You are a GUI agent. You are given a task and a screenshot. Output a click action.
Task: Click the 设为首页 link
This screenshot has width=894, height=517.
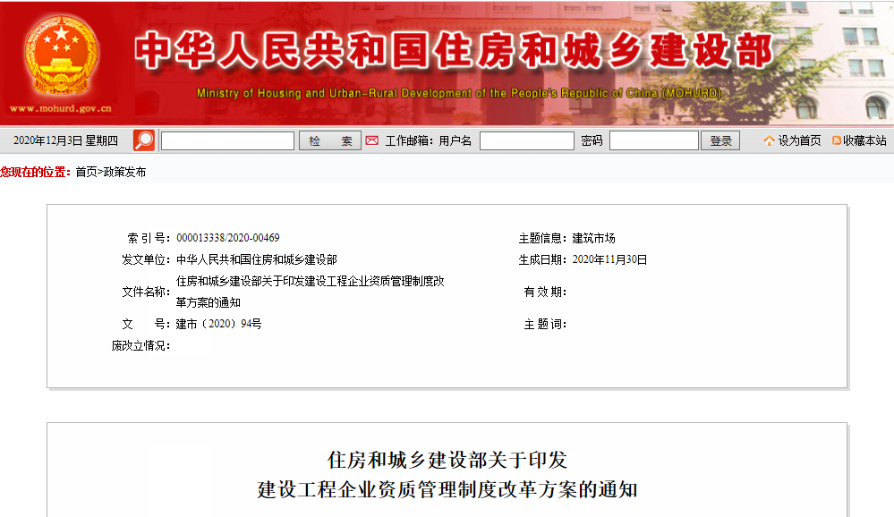[x=799, y=140]
